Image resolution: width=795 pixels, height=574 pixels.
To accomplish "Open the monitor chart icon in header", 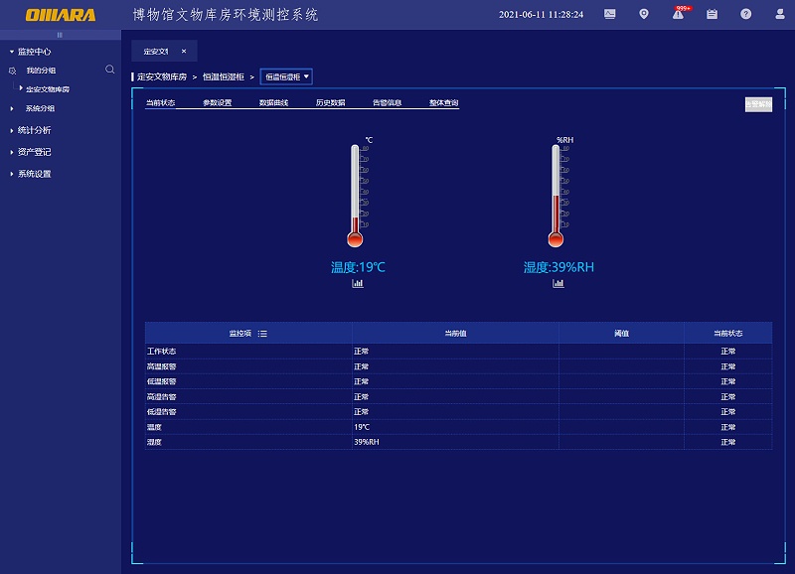I will click(609, 15).
